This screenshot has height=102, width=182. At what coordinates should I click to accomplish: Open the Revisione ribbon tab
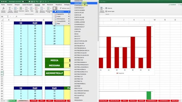click(50, 5)
